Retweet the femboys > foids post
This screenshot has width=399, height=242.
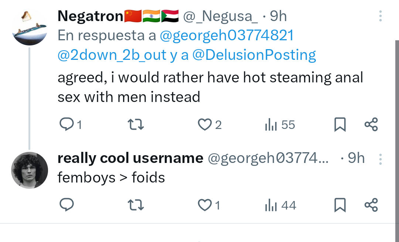coord(135,205)
